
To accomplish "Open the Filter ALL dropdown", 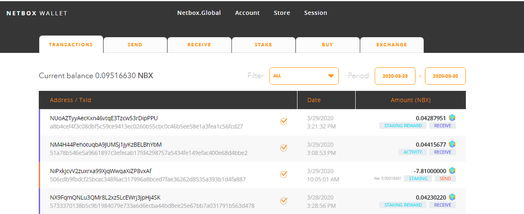I will tap(304, 76).
